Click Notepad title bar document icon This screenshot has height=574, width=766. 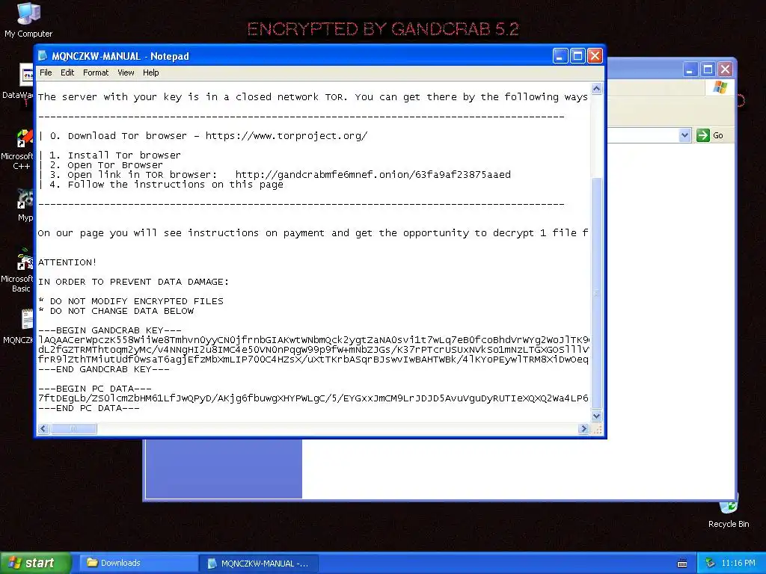[x=43, y=56]
